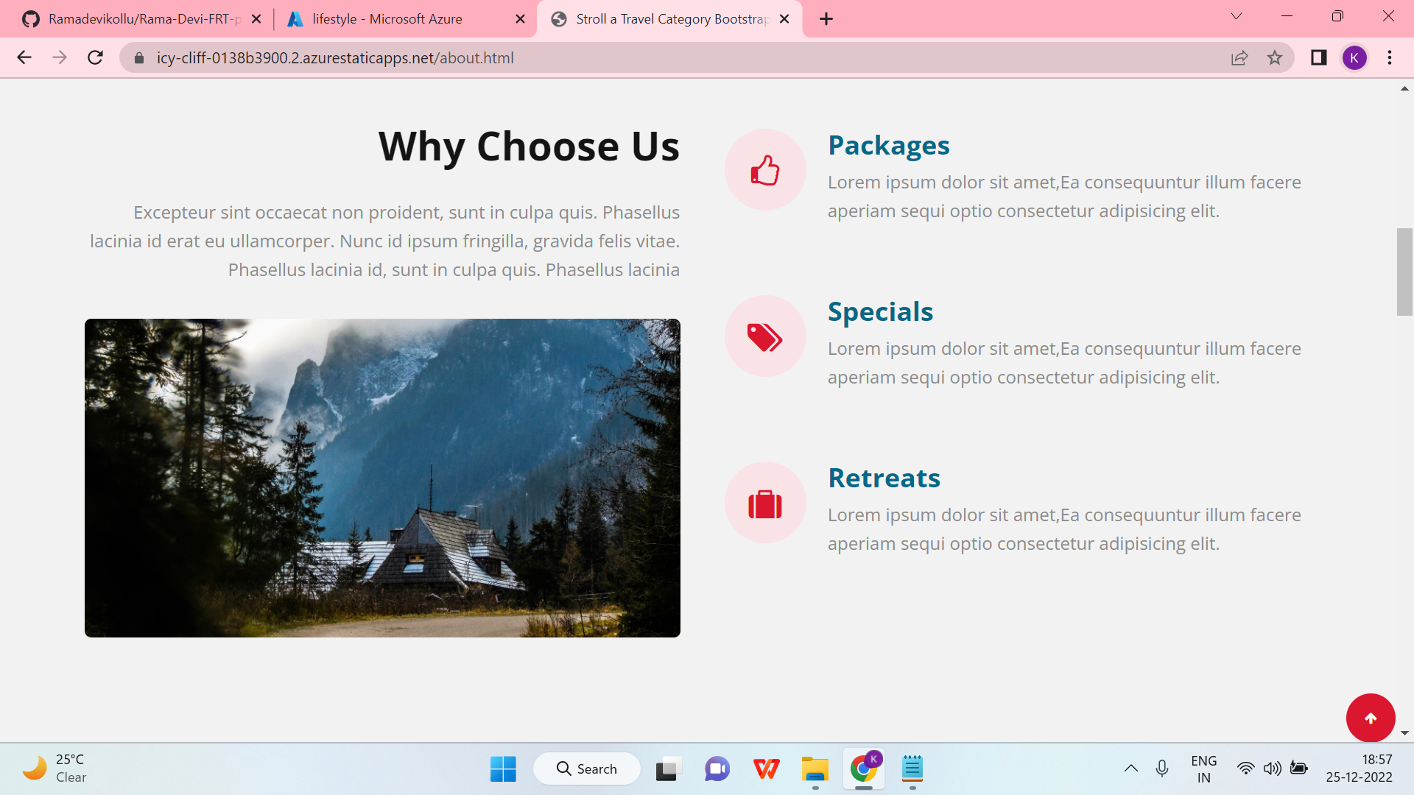1414x795 pixels.
Task: Open the Chrome profile K avatar
Action: pos(1354,57)
